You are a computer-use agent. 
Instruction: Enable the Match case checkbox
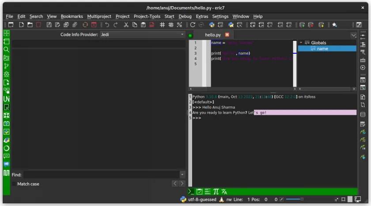(x=14, y=184)
